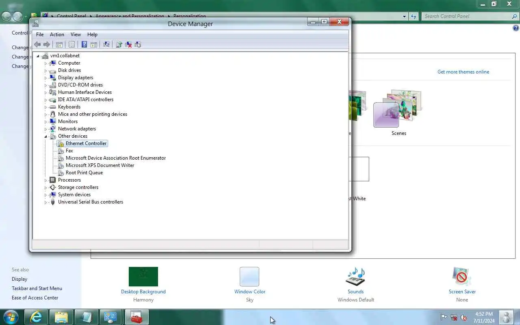
Task: Open Taskbar and Start Menu link
Action: [37, 288]
